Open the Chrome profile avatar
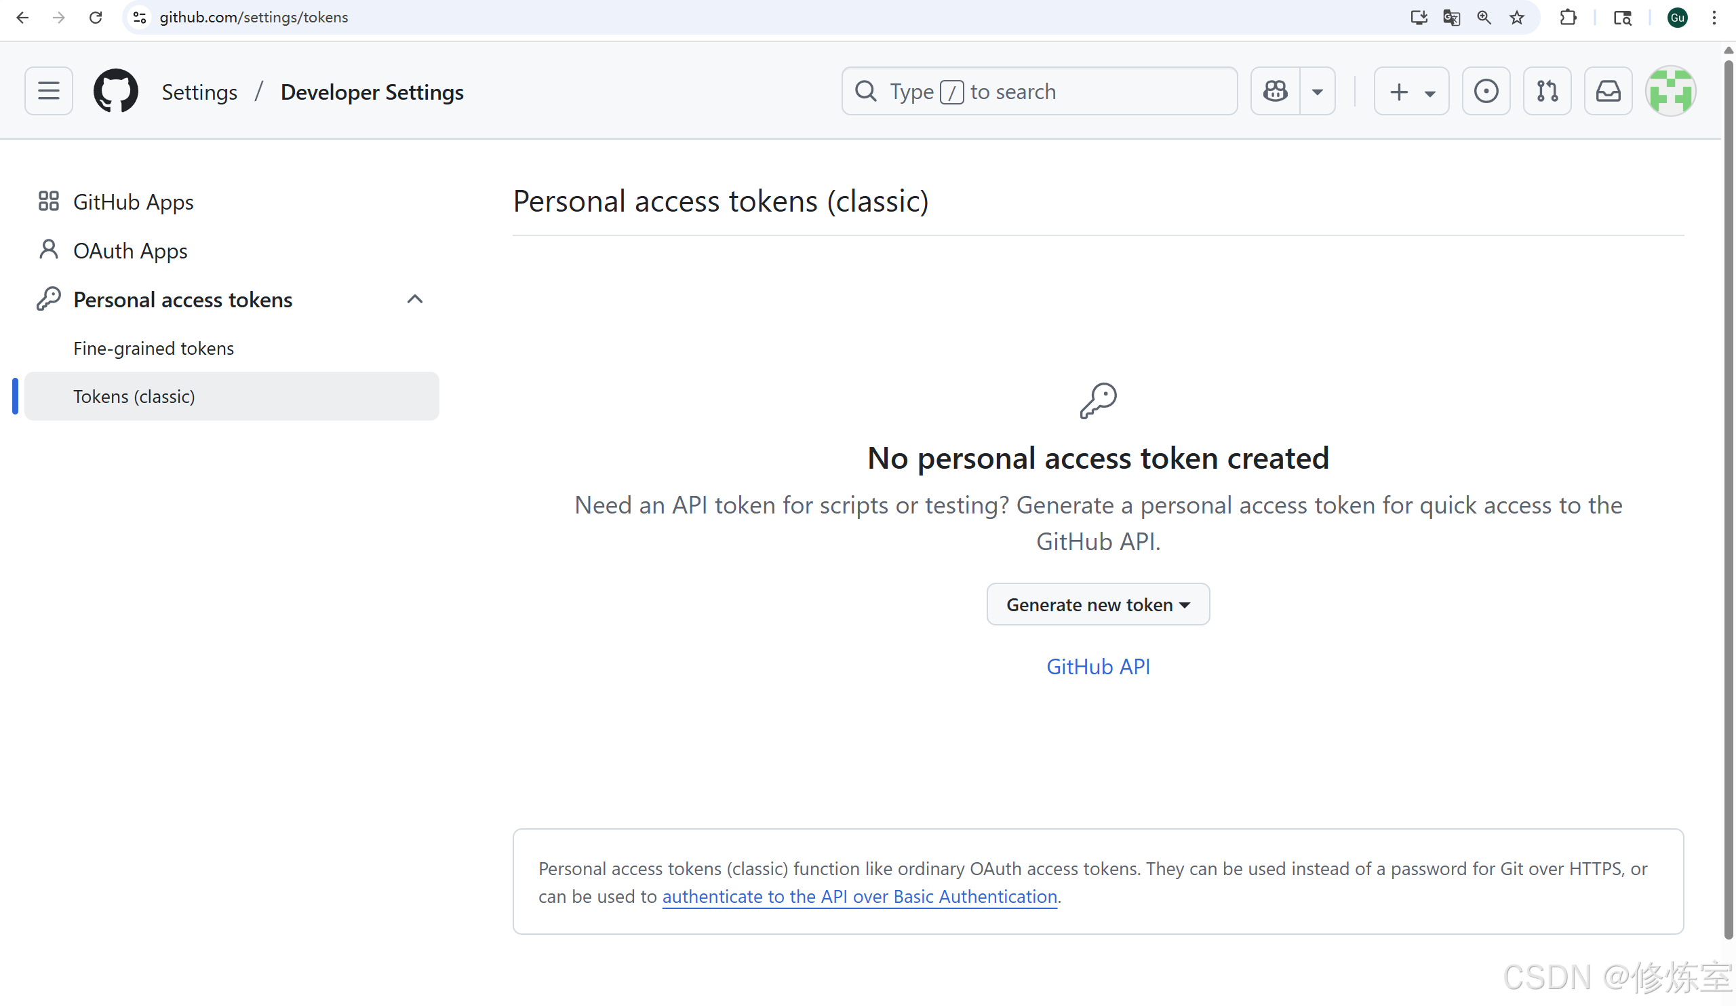The image size is (1736, 1006). (1677, 17)
